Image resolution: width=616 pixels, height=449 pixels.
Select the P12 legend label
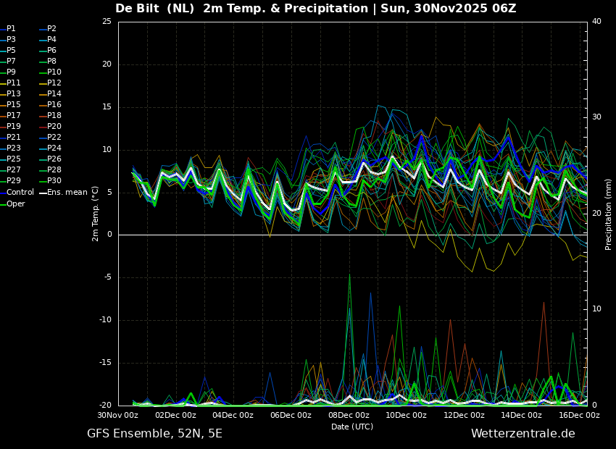[x=54, y=83]
